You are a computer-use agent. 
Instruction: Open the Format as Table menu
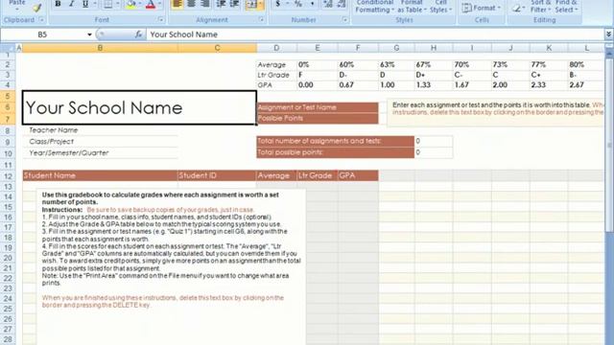(412, 6)
